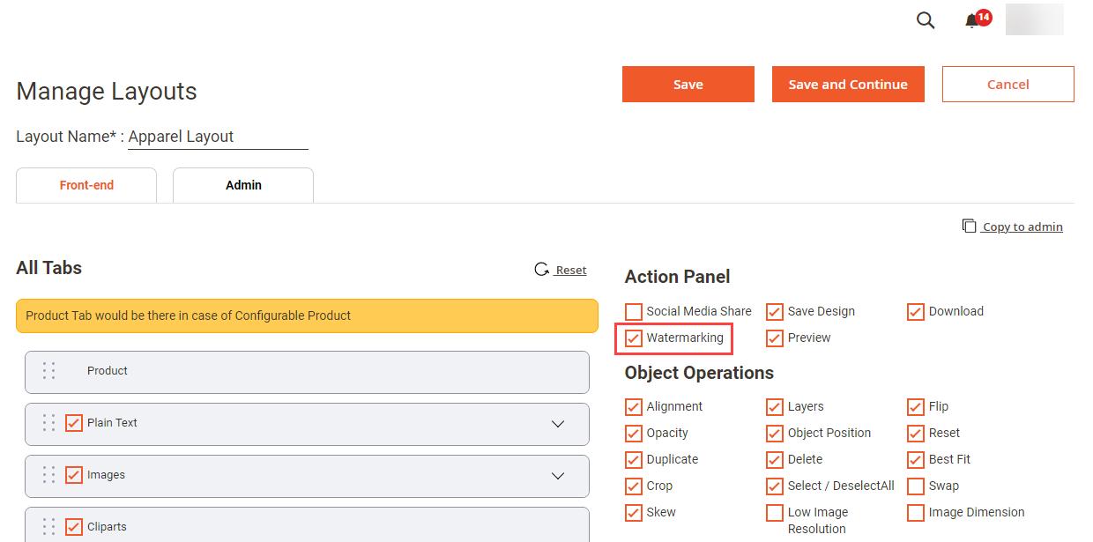Expand the Plain Text section chevron
The image size is (1093, 542).
(557, 423)
